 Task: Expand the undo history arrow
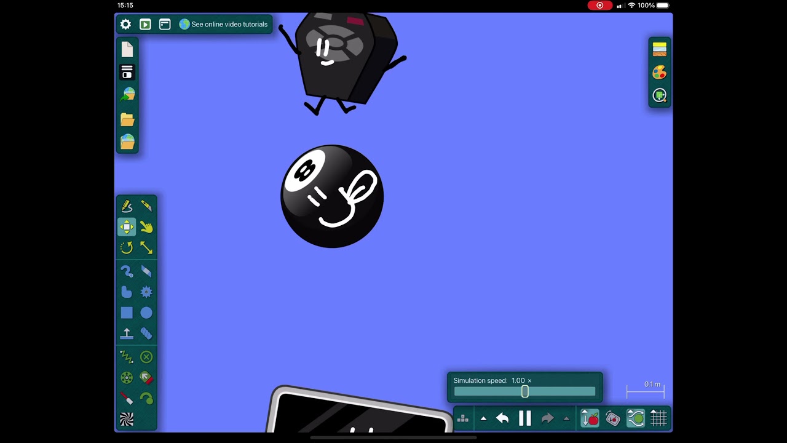(x=483, y=419)
